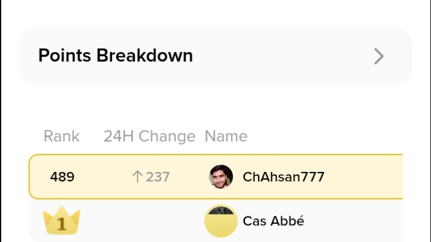The width and height of the screenshot is (431, 242).
Task: Open Cas Abbé's round yellow avatar
Action: 221,222
